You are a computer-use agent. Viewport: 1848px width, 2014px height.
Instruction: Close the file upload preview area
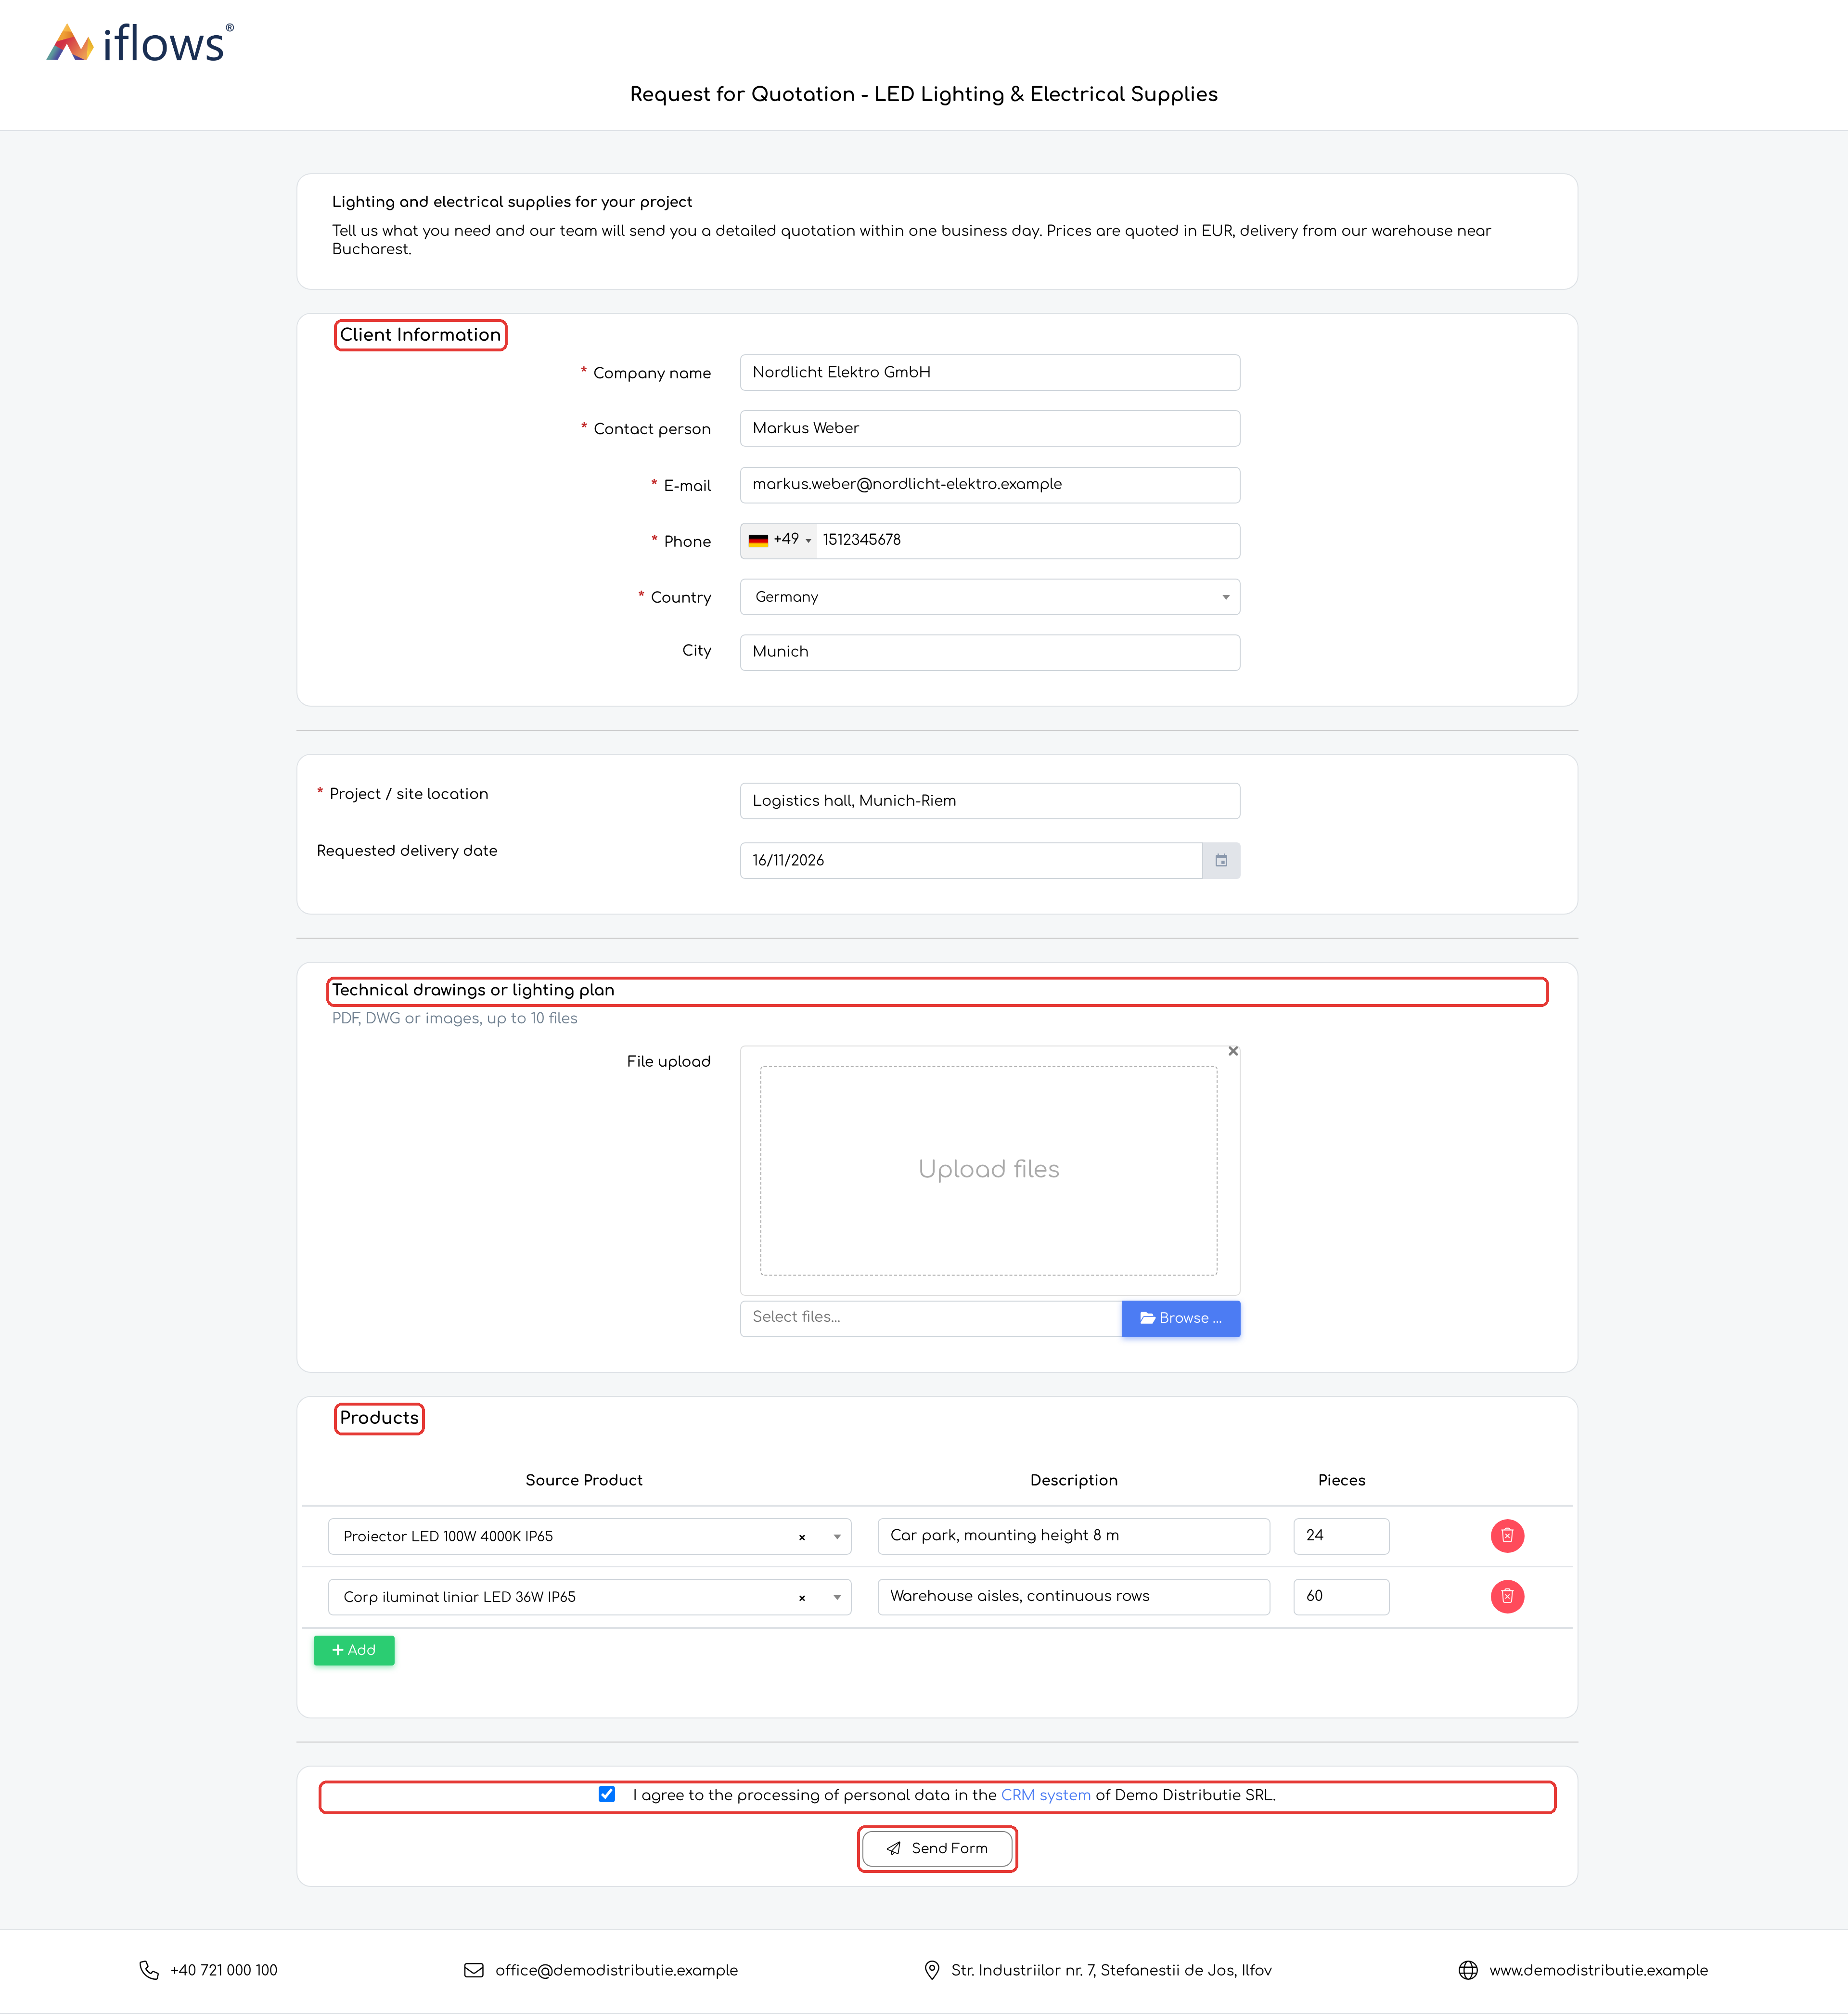[x=1233, y=1051]
